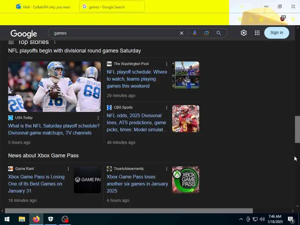300x225 pixels.
Task: Open Top stories more options menu
Action: point(55,42)
